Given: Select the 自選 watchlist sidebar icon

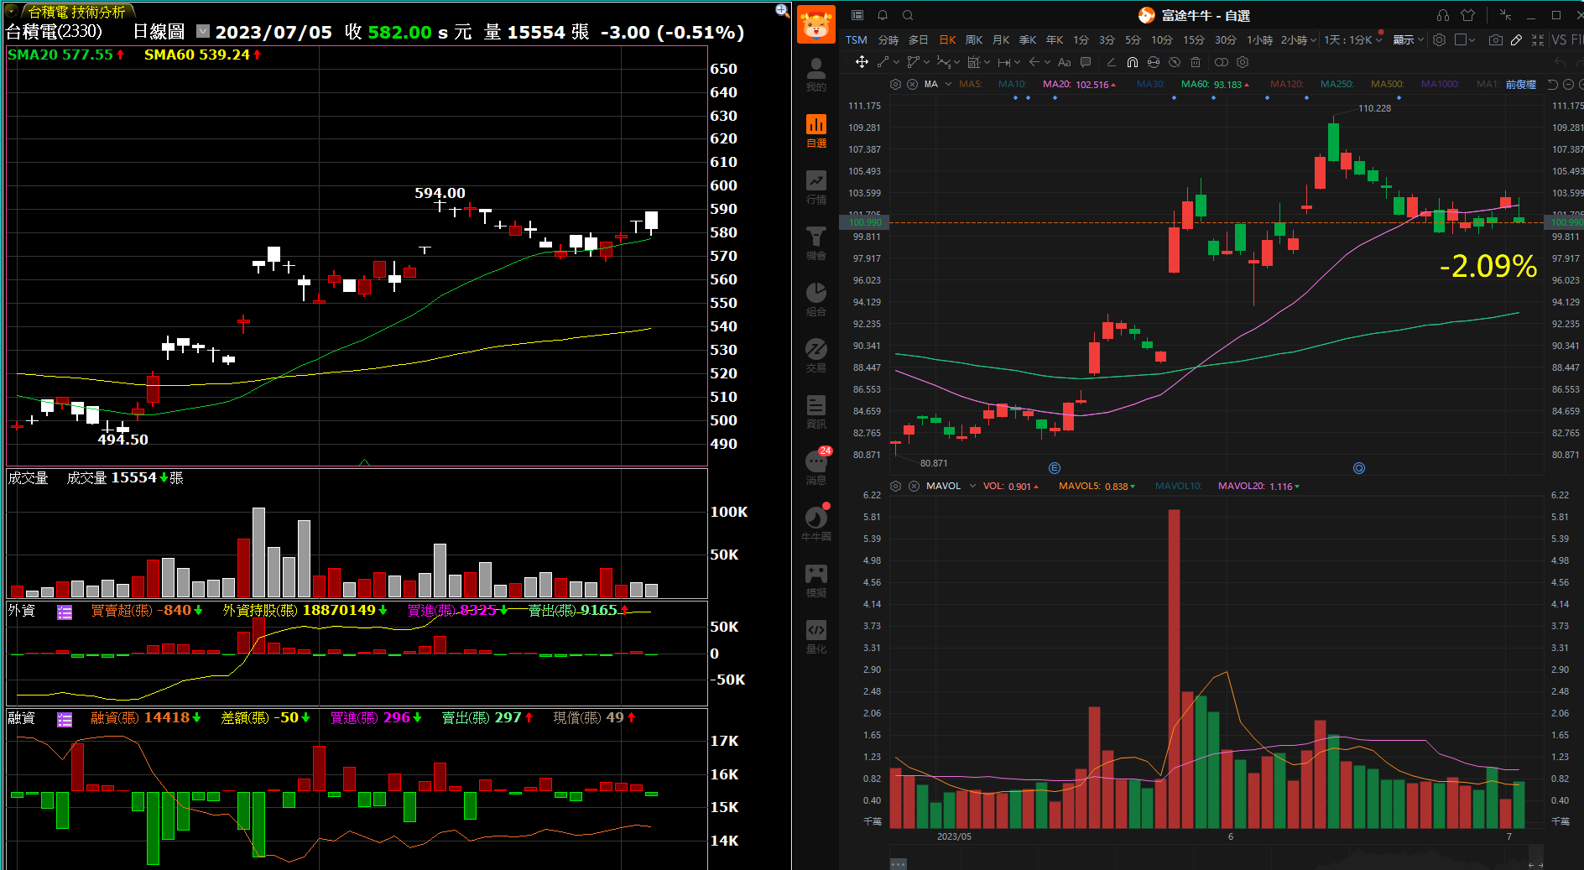Looking at the screenshot, I should pyautogui.click(x=815, y=131).
